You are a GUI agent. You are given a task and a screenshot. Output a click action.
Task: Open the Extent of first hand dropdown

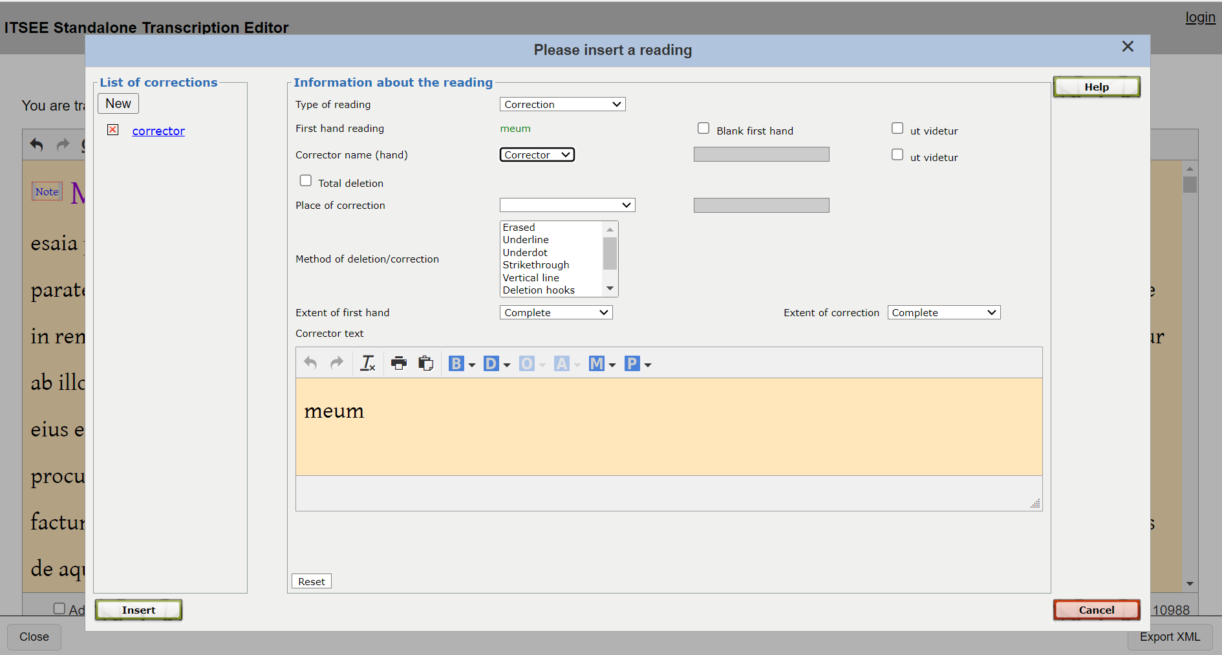coord(556,312)
